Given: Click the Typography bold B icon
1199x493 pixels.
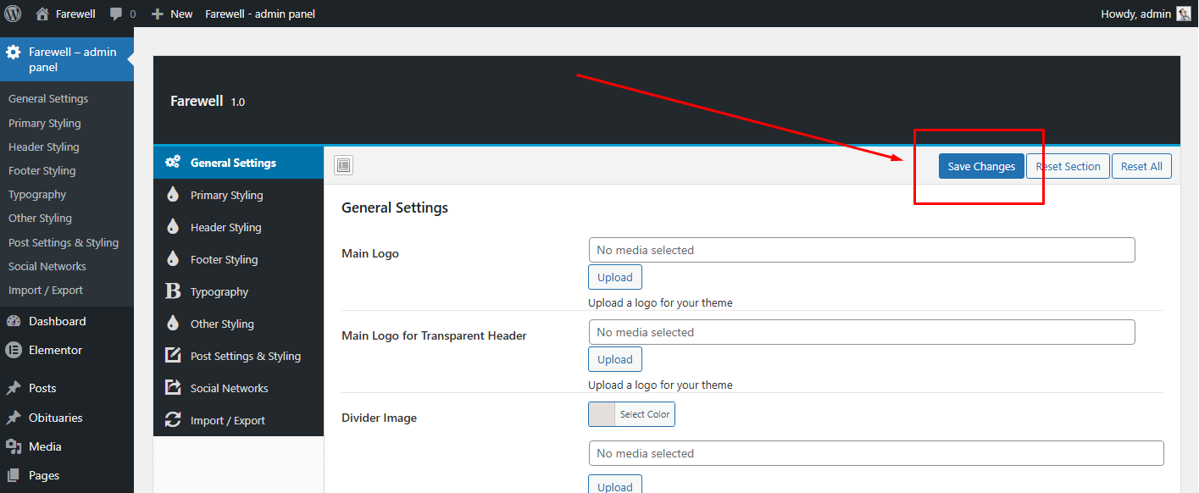Looking at the screenshot, I should (173, 291).
